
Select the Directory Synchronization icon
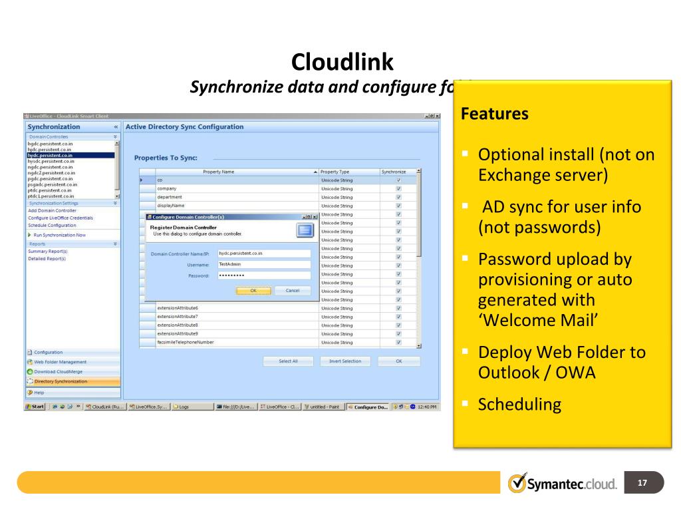click(x=30, y=381)
